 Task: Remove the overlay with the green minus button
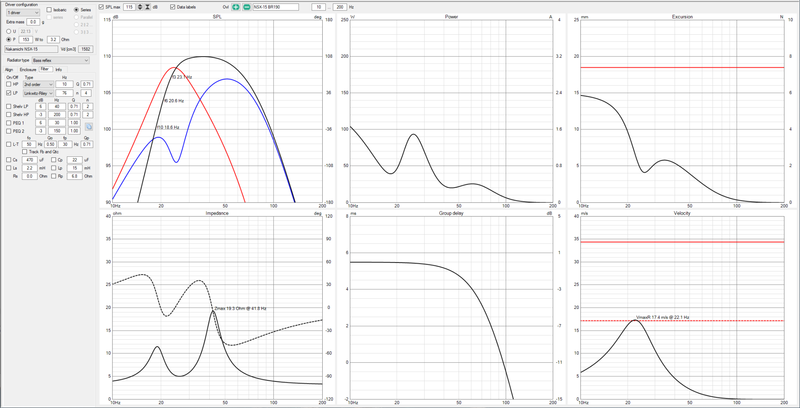point(247,7)
